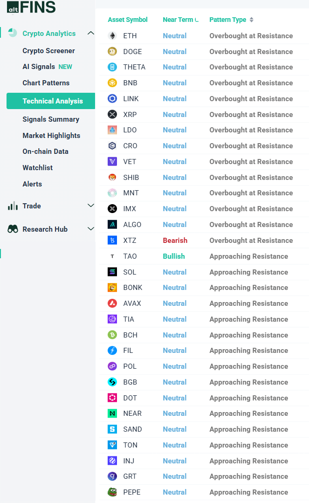This screenshot has width=309, height=503.
Task: Click the ETH coin icon
Action: [112, 35]
